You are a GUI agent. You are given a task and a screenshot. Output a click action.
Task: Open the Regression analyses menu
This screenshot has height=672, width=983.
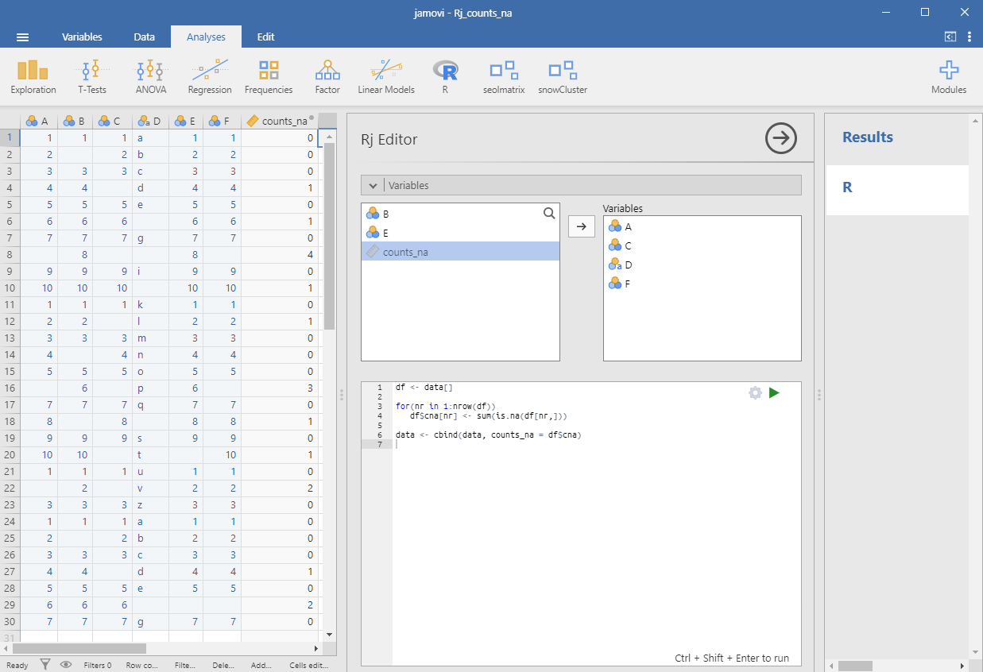210,77
